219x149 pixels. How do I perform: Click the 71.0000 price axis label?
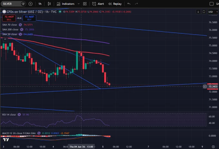pyautogui.click(x=213, y=107)
